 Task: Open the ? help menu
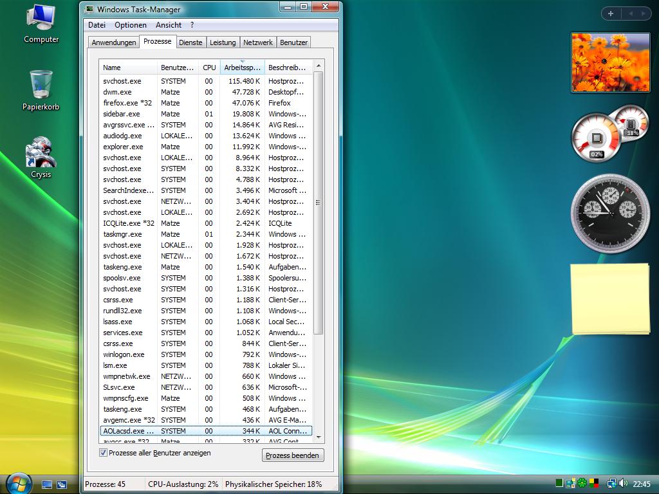coord(192,25)
